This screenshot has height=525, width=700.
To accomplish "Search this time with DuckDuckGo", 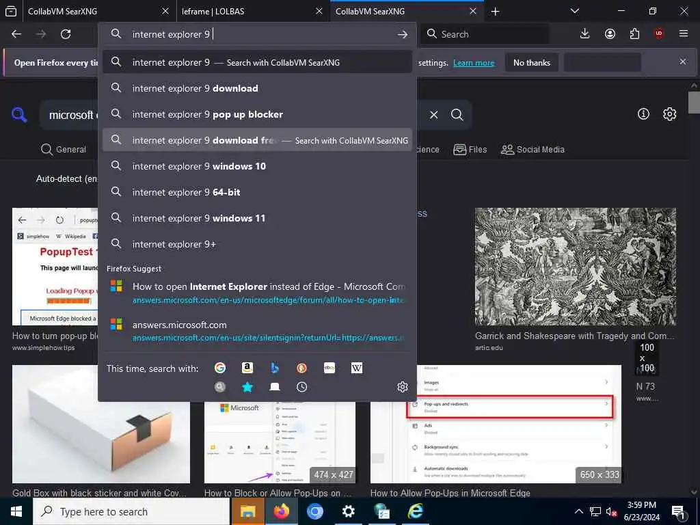I will point(301,368).
